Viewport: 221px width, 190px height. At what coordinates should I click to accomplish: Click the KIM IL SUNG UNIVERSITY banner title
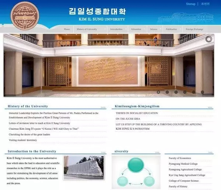click(102, 19)
